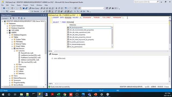Open the editor zoom 100% dropdown
Image resolution: width=172 pixels, height=97 pixels.
(55, 51)
